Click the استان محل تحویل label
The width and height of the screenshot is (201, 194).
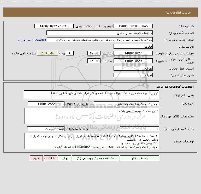point(181,68)
